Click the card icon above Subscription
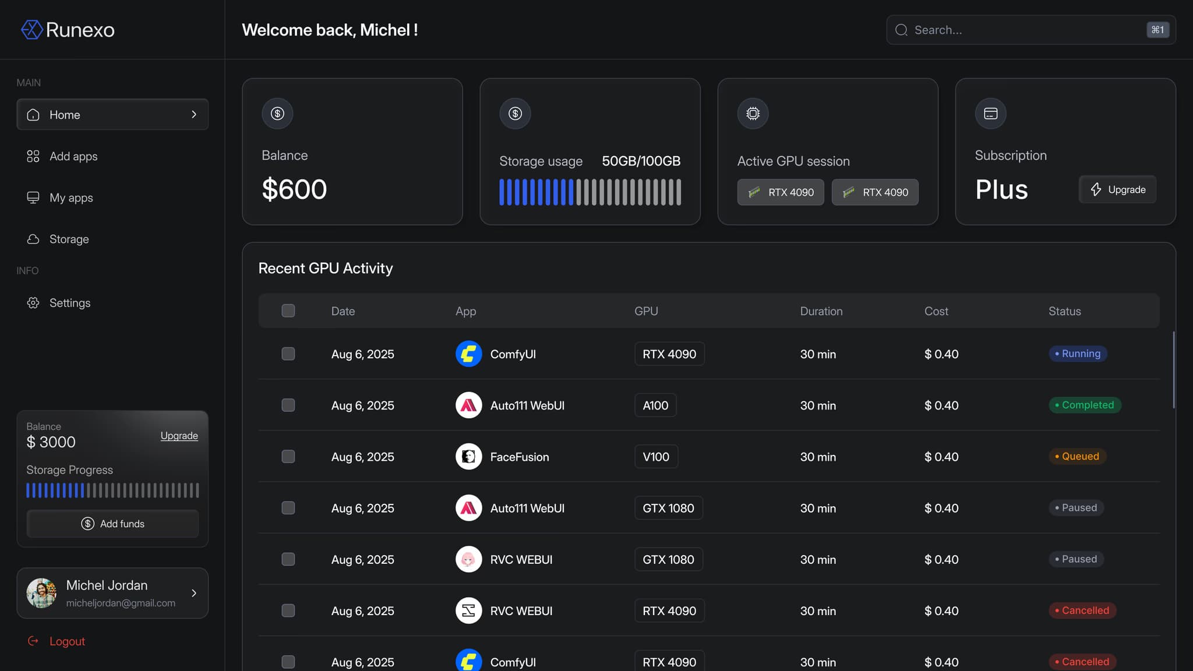 990,114
